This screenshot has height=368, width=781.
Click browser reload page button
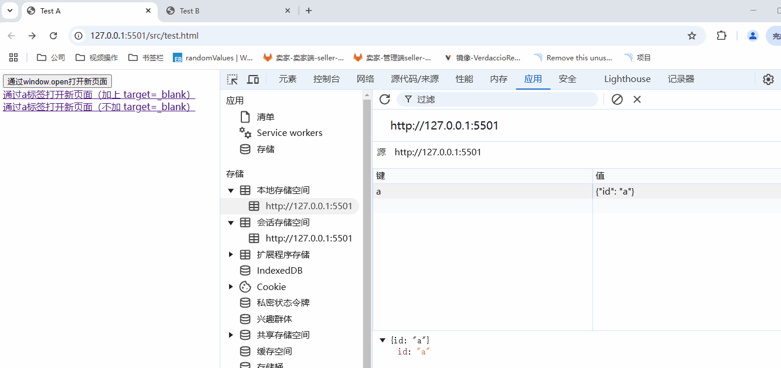click(53, 36)
